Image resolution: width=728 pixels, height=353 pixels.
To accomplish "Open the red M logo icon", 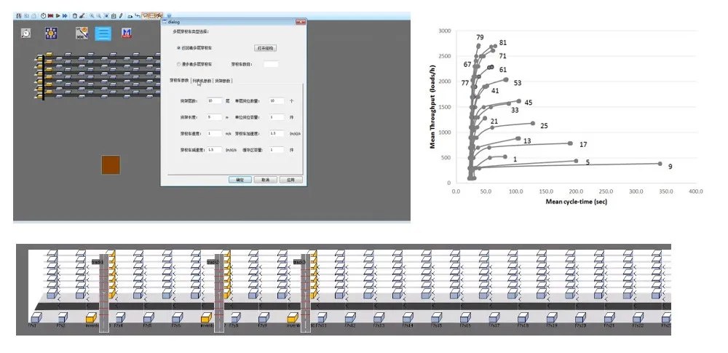I will [126, 33].
